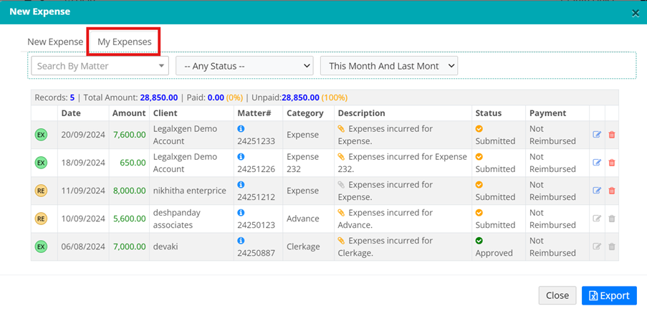647x311 pixels.
Task: Click edit icon for nikhitha enterprice expense
Action: (x=597, y=191)
